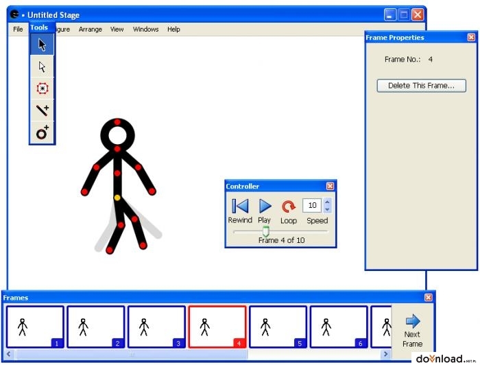Open the Arrange menu
The height and width of the screenshot is (365, 480).
point(91,29)
